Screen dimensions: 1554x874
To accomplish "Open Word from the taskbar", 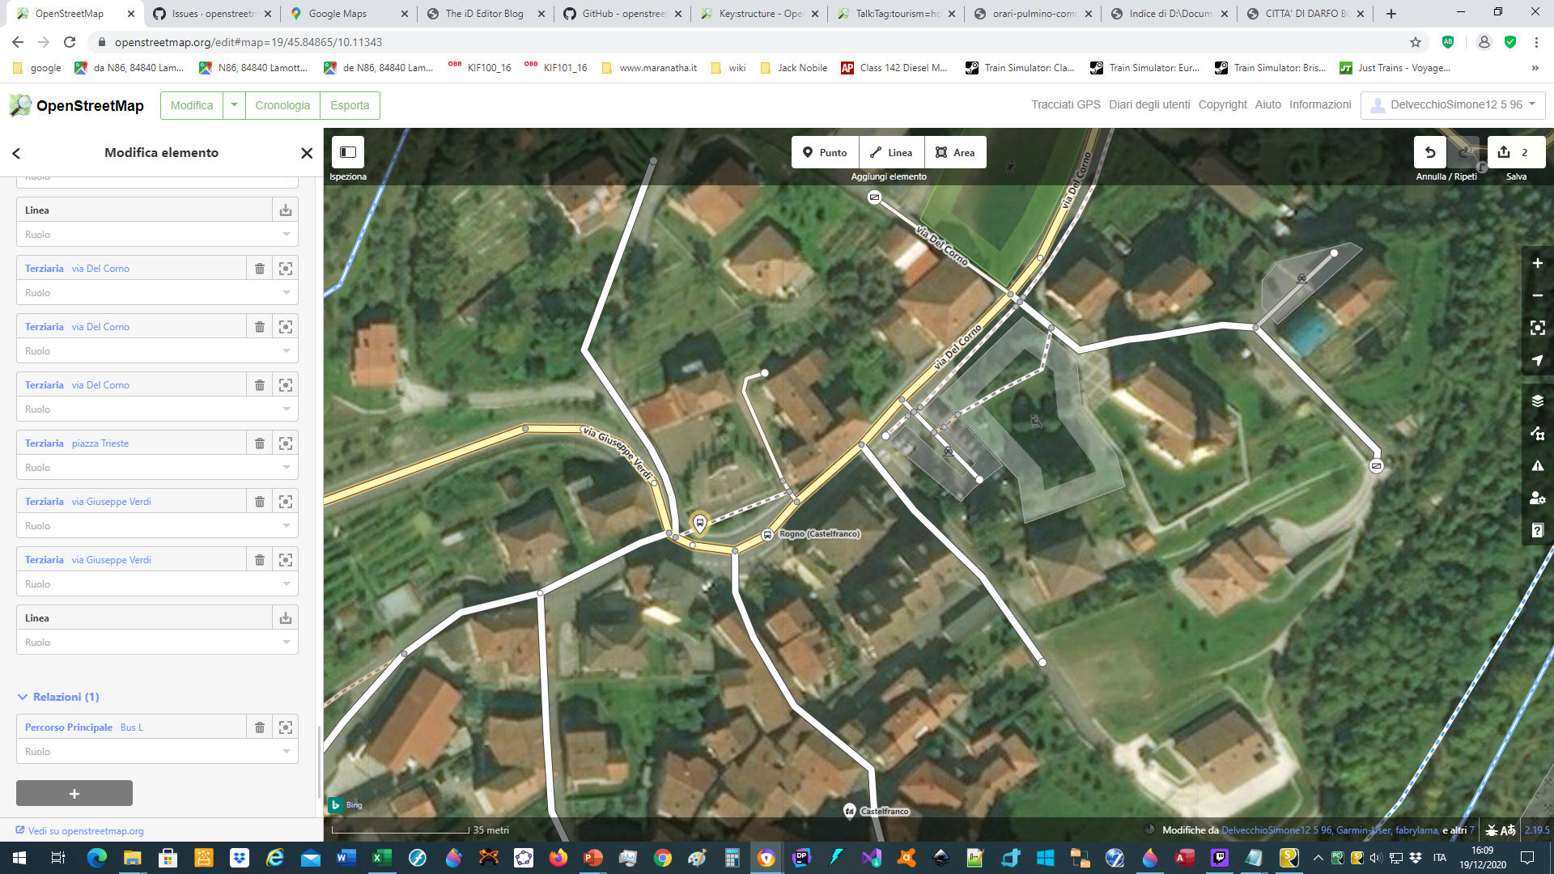I will (x=346, y=858).
